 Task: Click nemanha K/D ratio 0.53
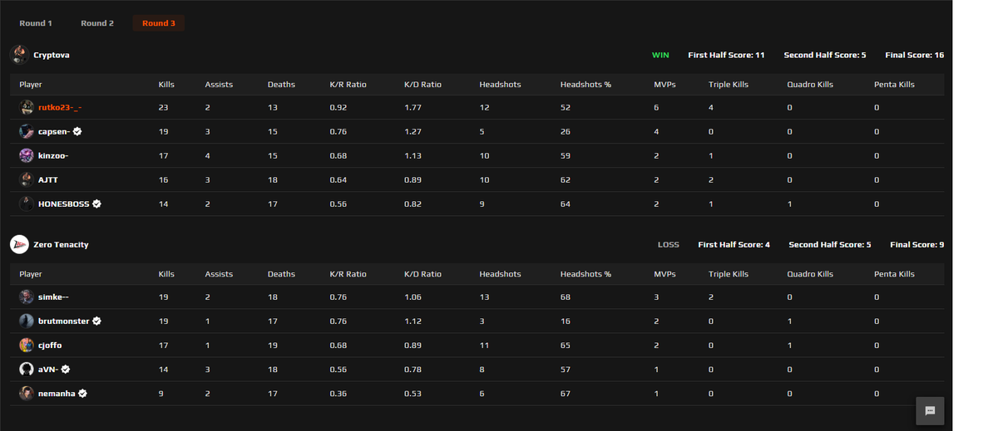[413, 393]
